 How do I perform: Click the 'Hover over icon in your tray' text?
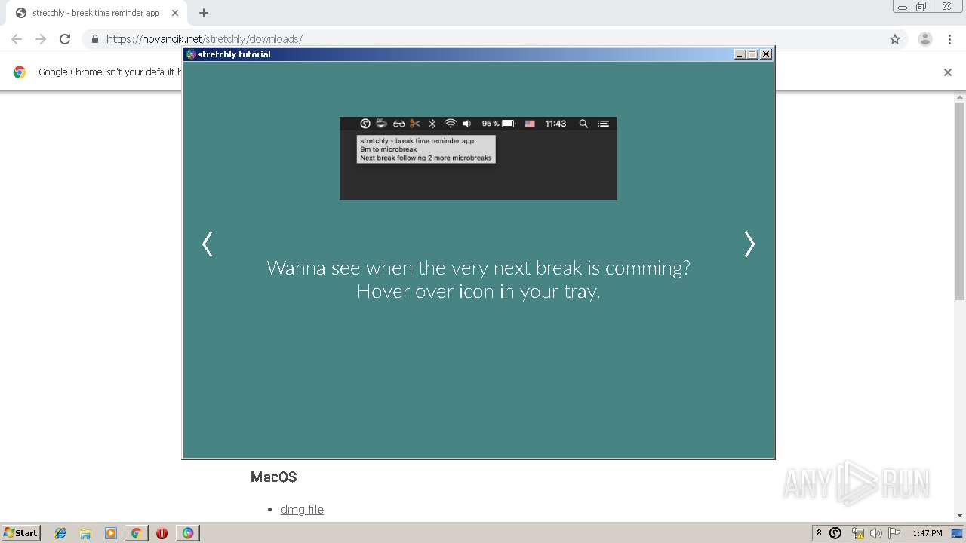pyautogui.click(x=478, y=291)
